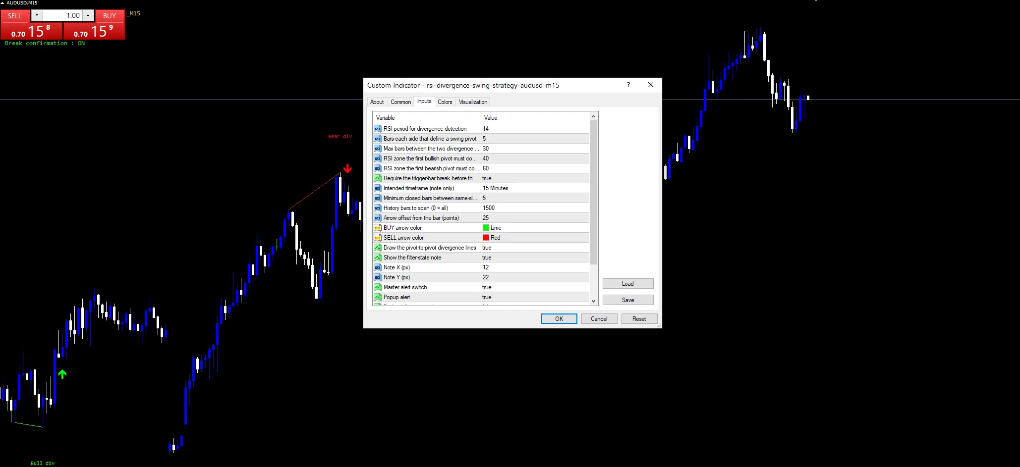Click the Variable column header
The image size is (1020, 467).
[427, 118]
